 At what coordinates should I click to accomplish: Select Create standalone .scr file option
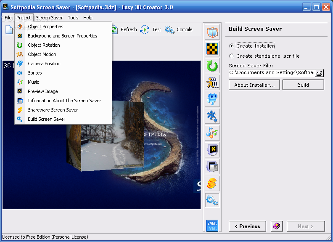pyautogui.click(x=264, y=56)
